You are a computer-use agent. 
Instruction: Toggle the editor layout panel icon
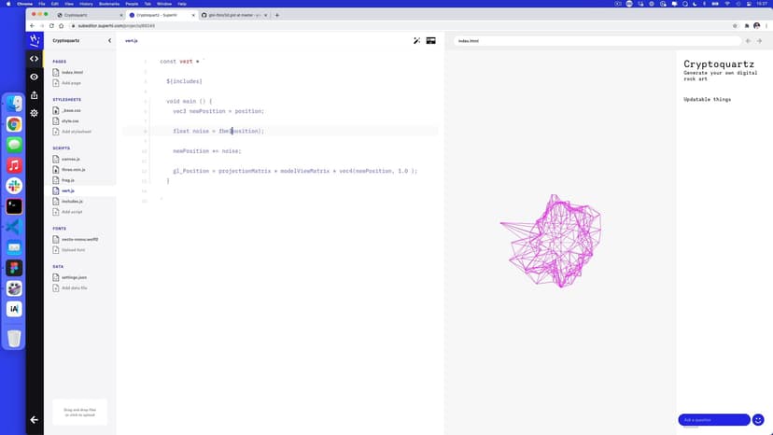click(431, 41)
